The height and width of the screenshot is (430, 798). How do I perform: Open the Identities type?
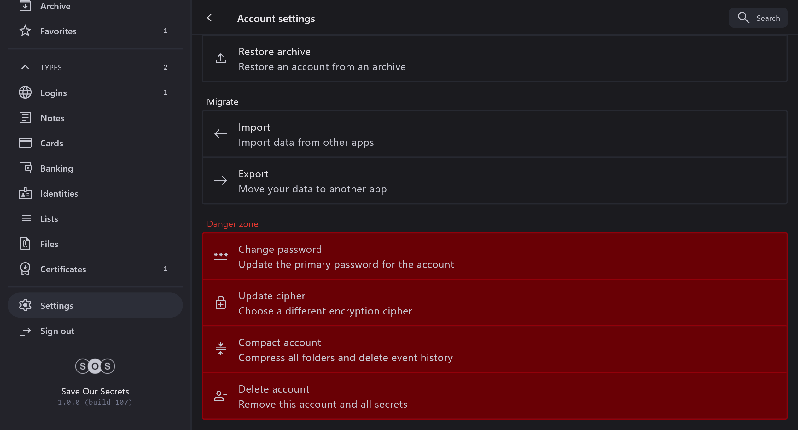pos(59,194)
